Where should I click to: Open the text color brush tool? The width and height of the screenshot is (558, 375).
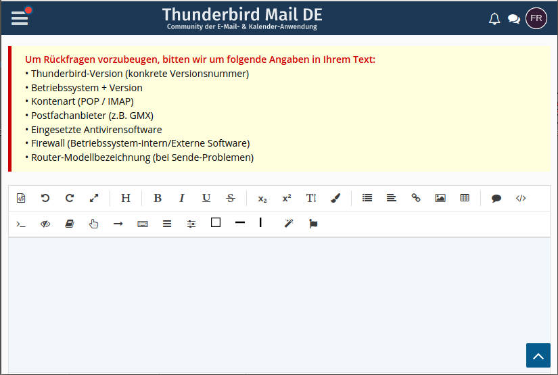tap(335, 198)
